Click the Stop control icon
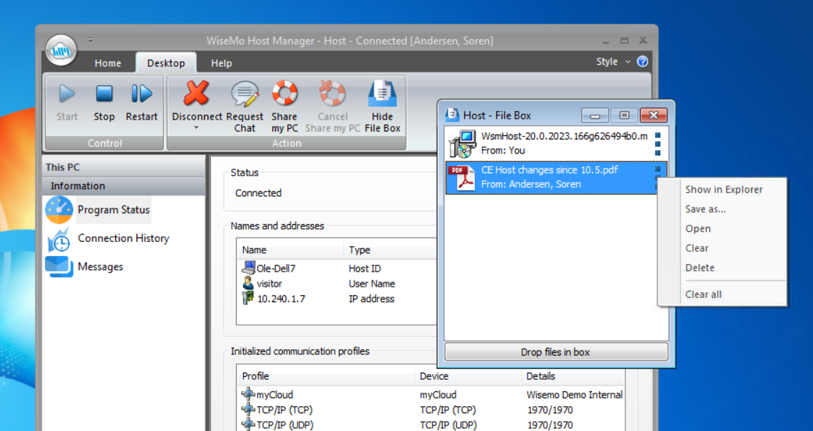Image resolution: width=813 pixels, height=431 pixels. [x=104, y=93]
